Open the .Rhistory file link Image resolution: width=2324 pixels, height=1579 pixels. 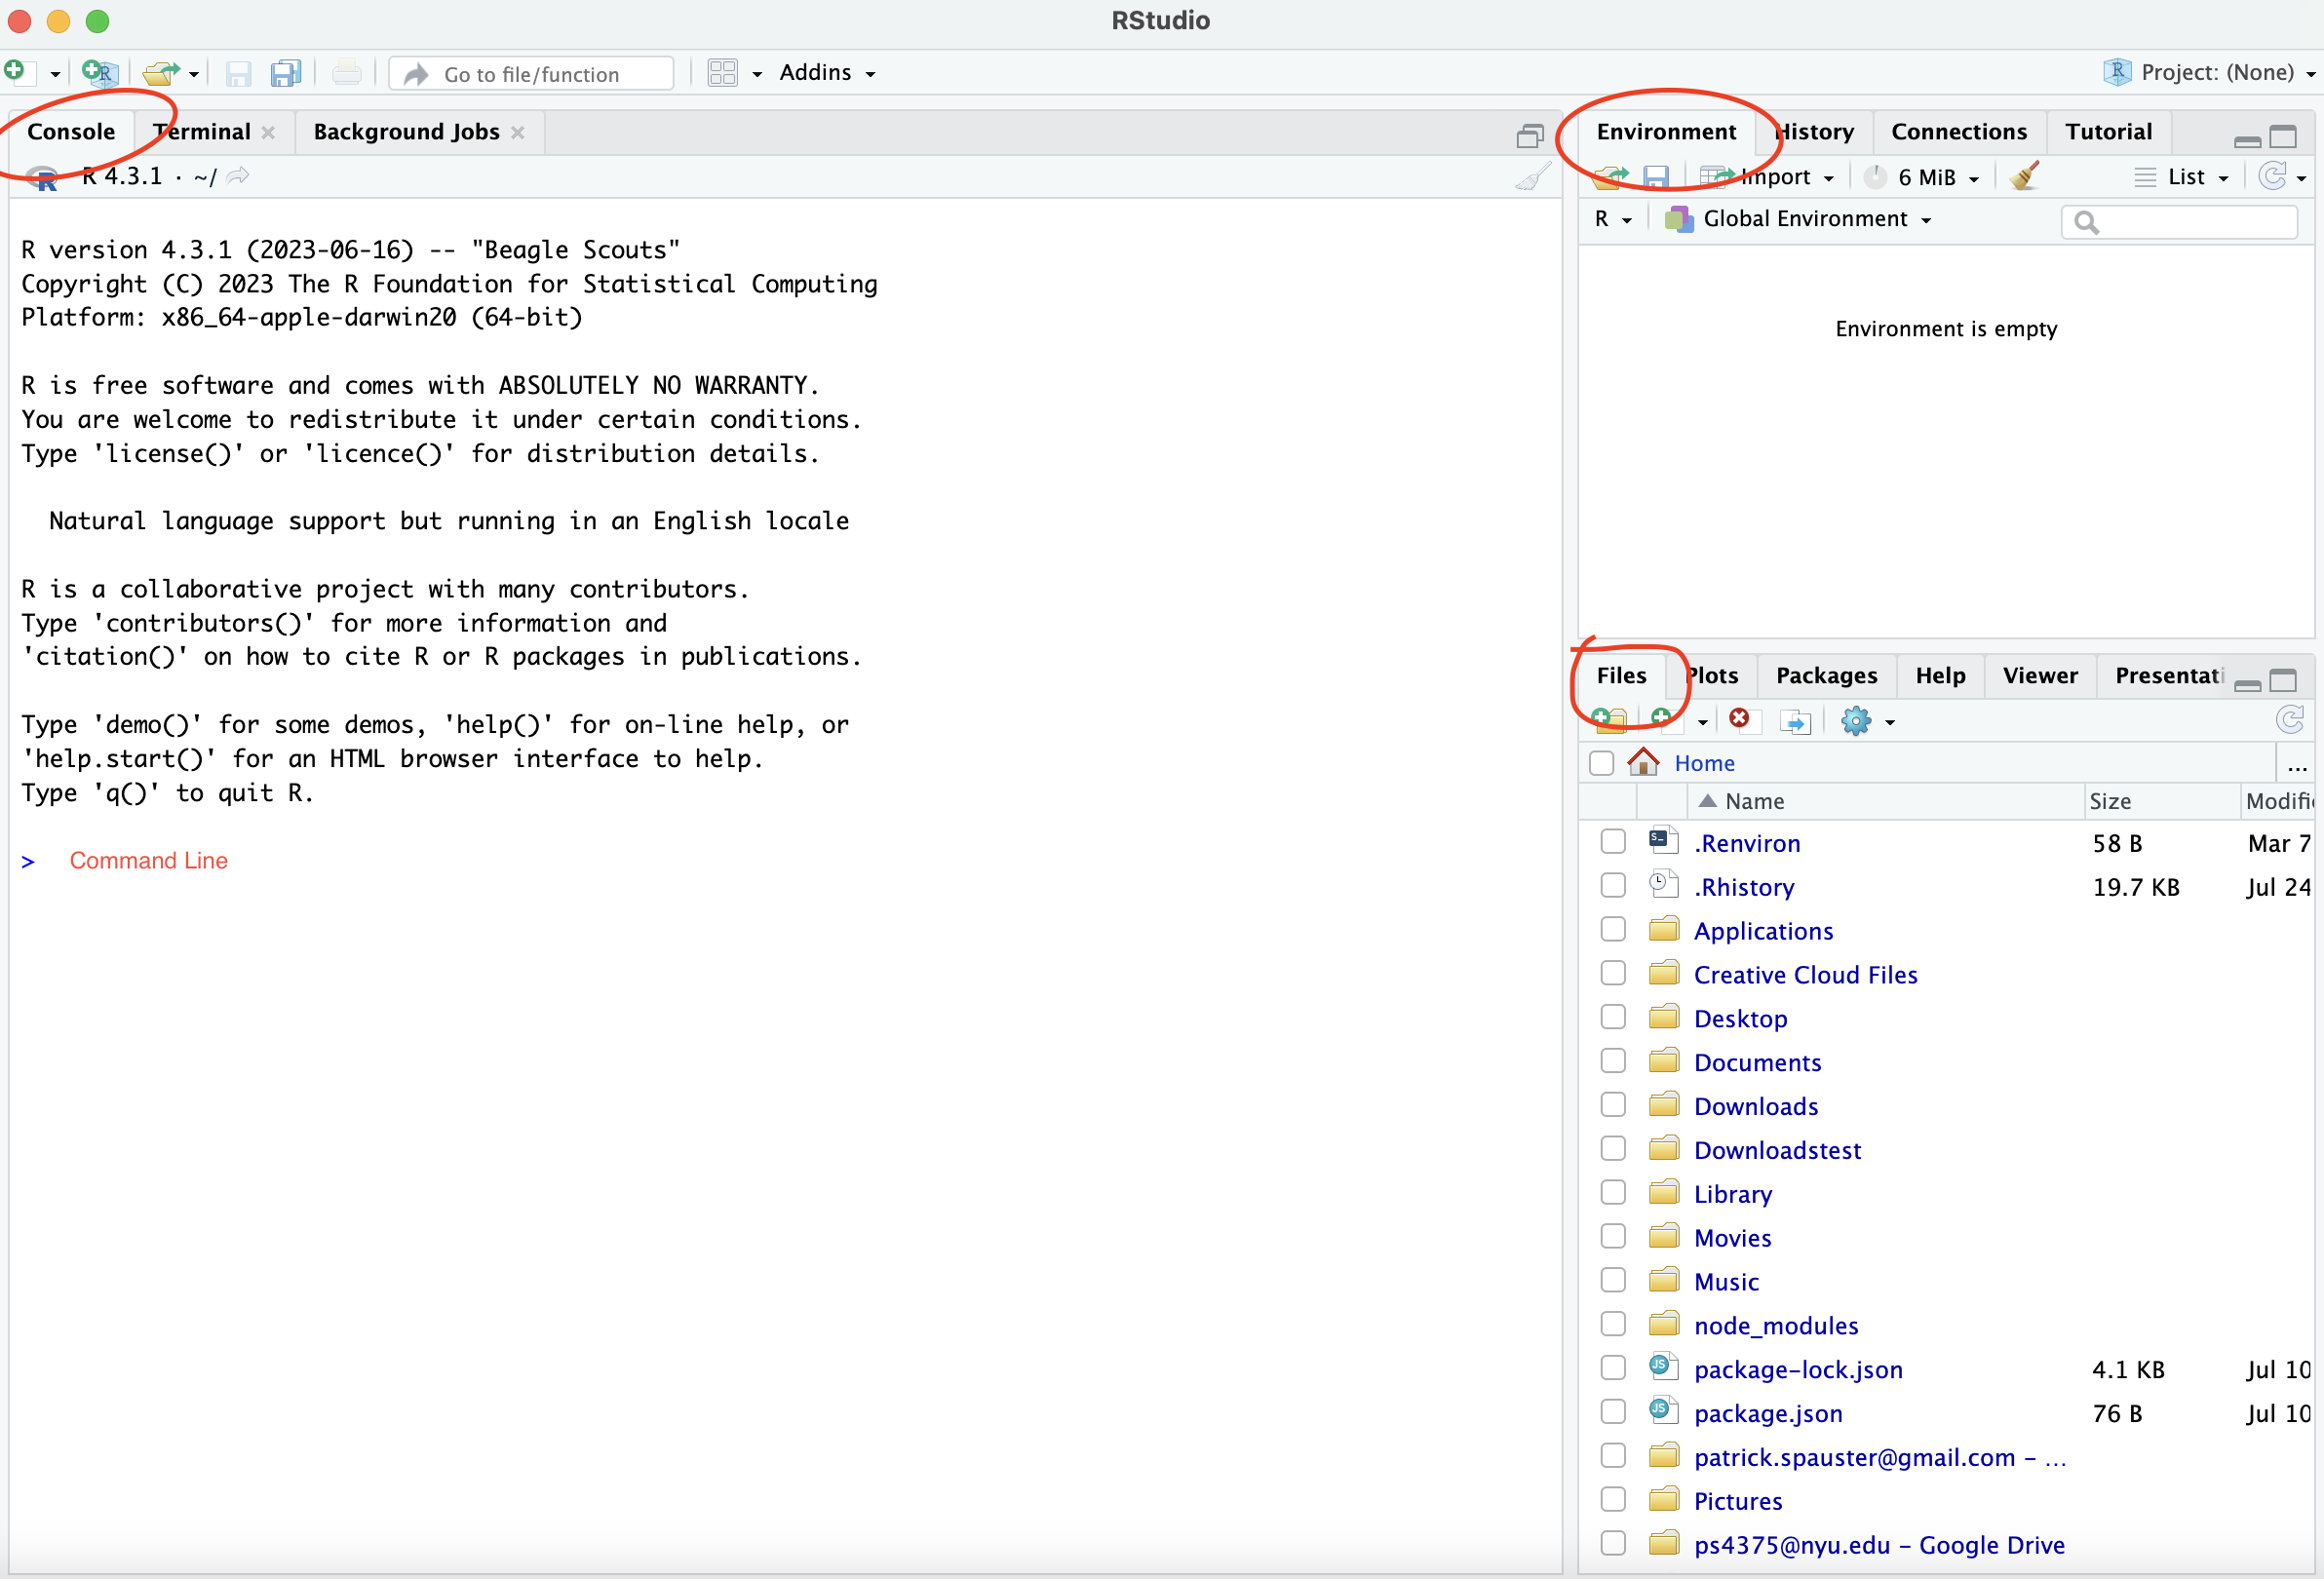coord(1746,886)
